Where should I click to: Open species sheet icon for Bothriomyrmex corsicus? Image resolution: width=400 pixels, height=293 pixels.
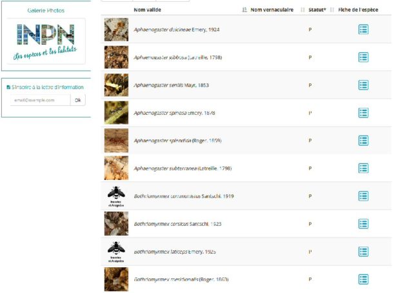(363, 224)
